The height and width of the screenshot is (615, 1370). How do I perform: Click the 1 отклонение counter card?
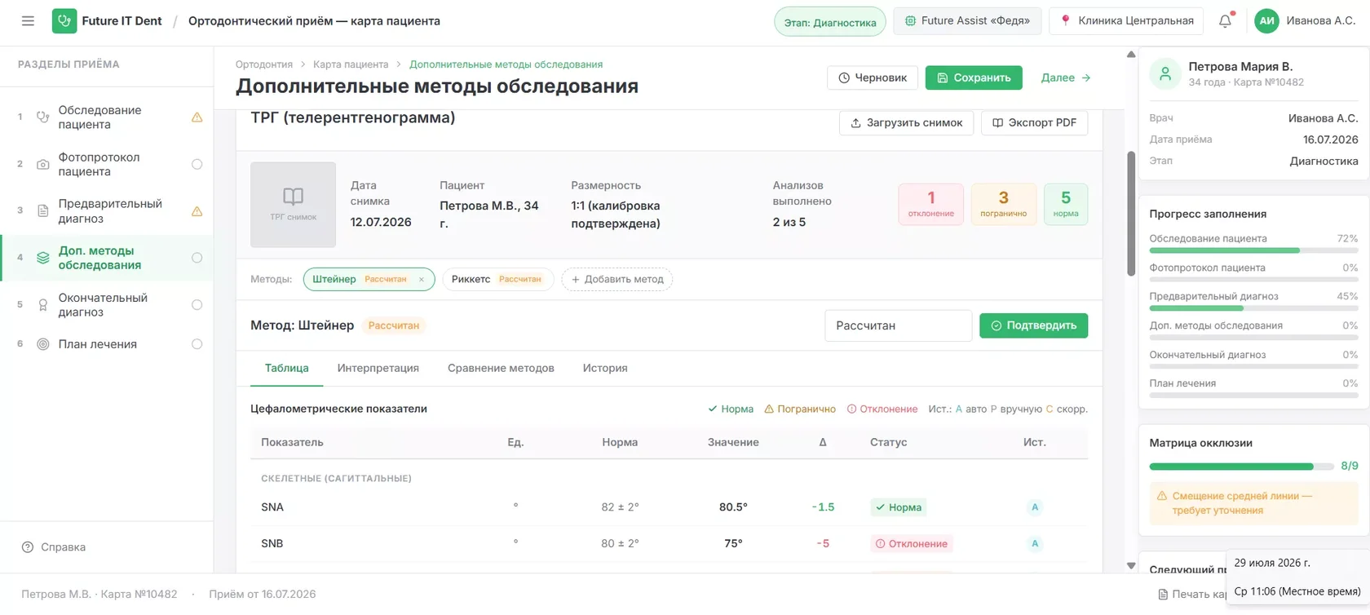tap(930, 204)
